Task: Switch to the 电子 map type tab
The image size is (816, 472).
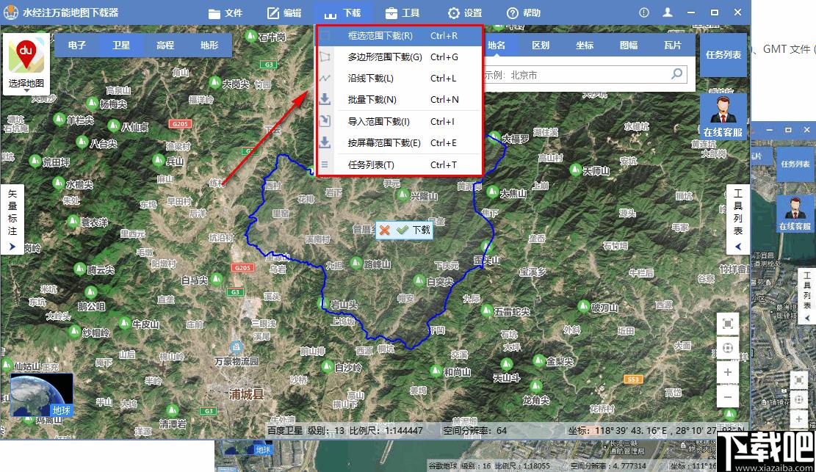Action: click(x=76, y=46)
